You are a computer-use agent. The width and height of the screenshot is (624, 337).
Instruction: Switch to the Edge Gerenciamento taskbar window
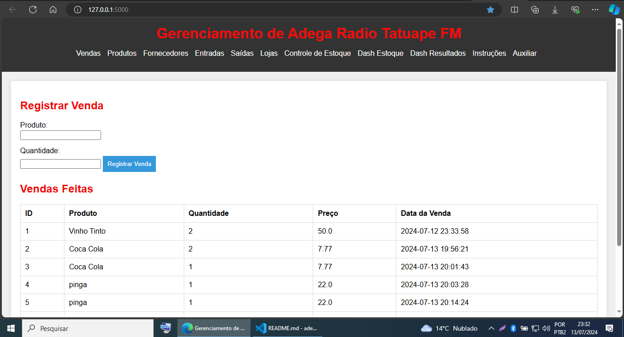coord(214,328)
